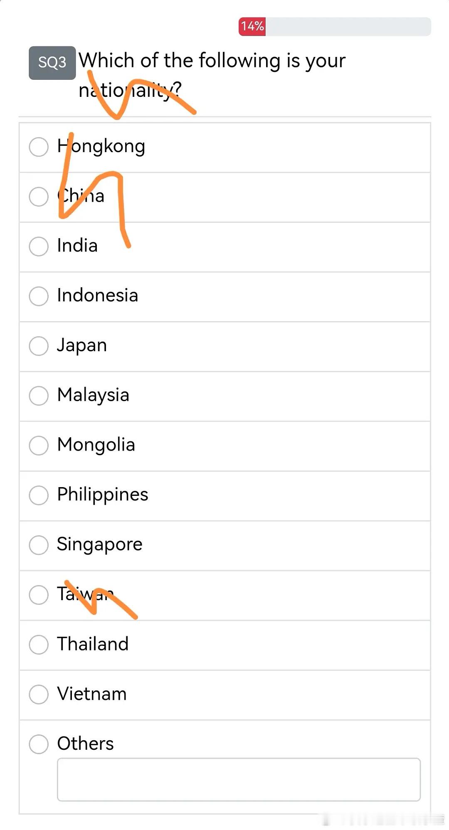The image size is (449, 830).
Task: Select Mongolia radio button
Action: 39,445
